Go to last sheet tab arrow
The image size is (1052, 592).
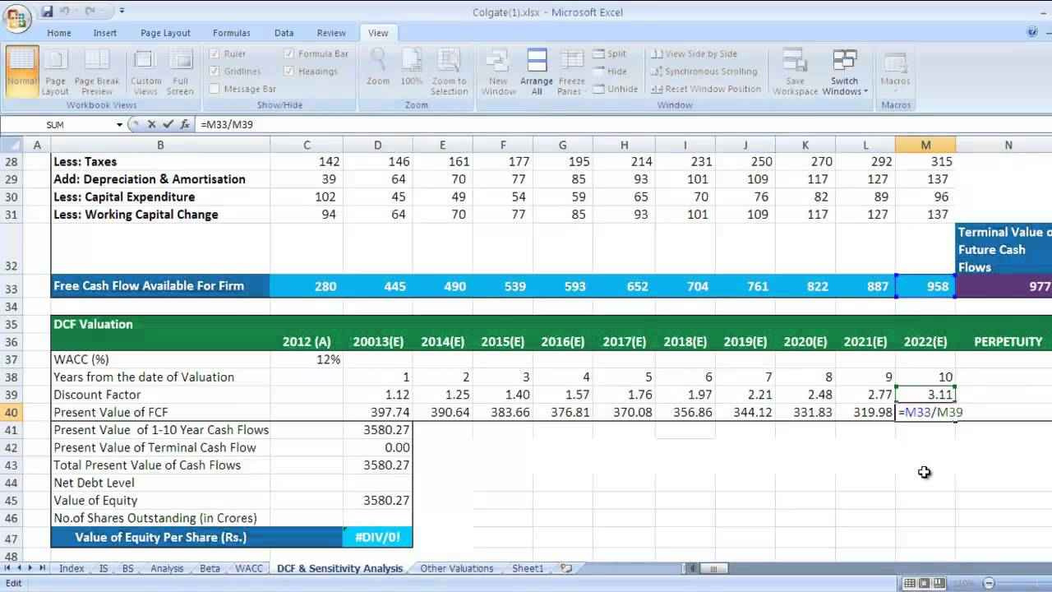click(x=42, y=568)
